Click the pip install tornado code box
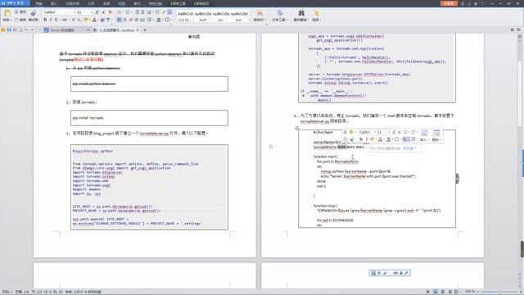The width and height of the screenshot is (524, 295). tap(149, 118)
